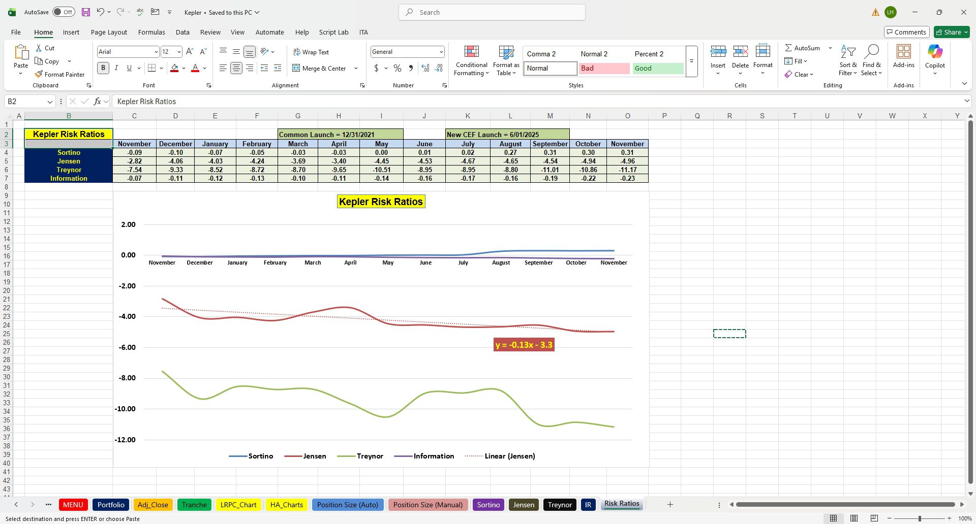
Task: Click the zoom slider handle in status bar
Action: pos(919,518)
